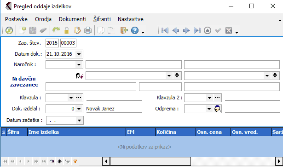The width and height of the screenshot is (283, 167).
Task: Click the Klavzula 2 ellipsis button
Action: pos(217,98)
